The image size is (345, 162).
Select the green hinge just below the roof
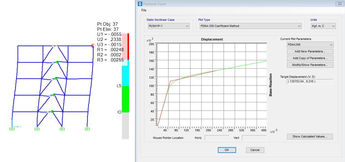57,62
